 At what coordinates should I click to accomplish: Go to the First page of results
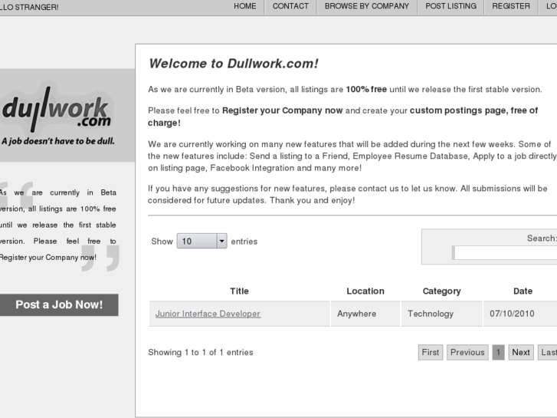pyautogui.click(x=431, y=353)
